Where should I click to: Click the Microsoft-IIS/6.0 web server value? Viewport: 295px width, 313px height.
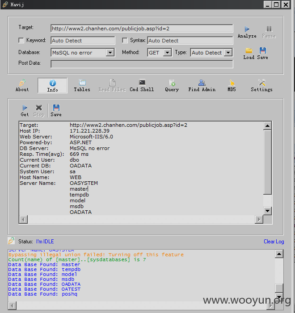click(x=91, y=137)
